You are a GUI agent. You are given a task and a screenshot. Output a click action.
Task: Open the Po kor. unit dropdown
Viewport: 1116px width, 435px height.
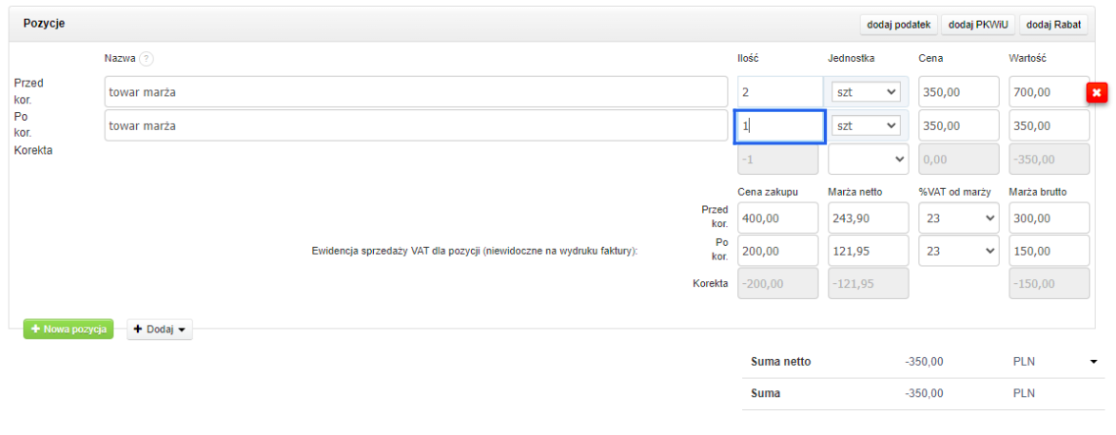(x=867, y=125)
